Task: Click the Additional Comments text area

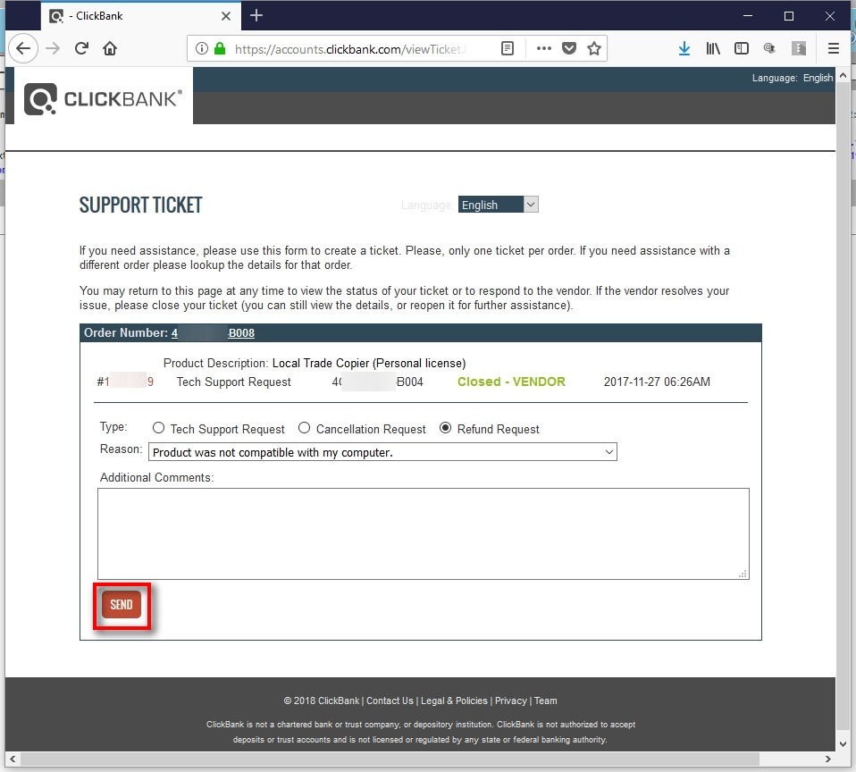Action: (x=424, y=533)
